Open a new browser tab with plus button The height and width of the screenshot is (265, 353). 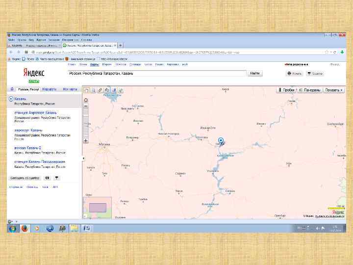coord(121,45)
